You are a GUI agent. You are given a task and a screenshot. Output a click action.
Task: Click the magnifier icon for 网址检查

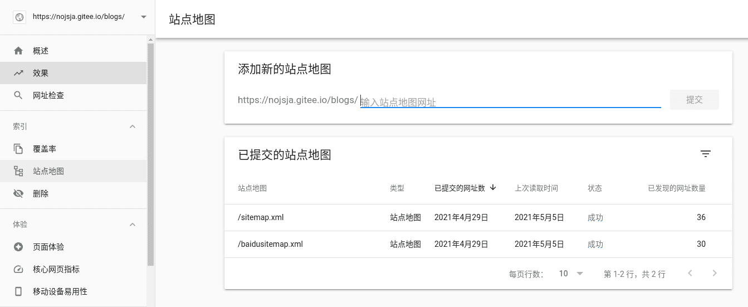[18, 95]
